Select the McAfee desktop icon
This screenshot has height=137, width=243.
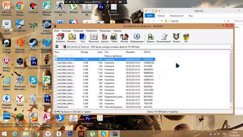pyautogui.click(x=6, y=64)
